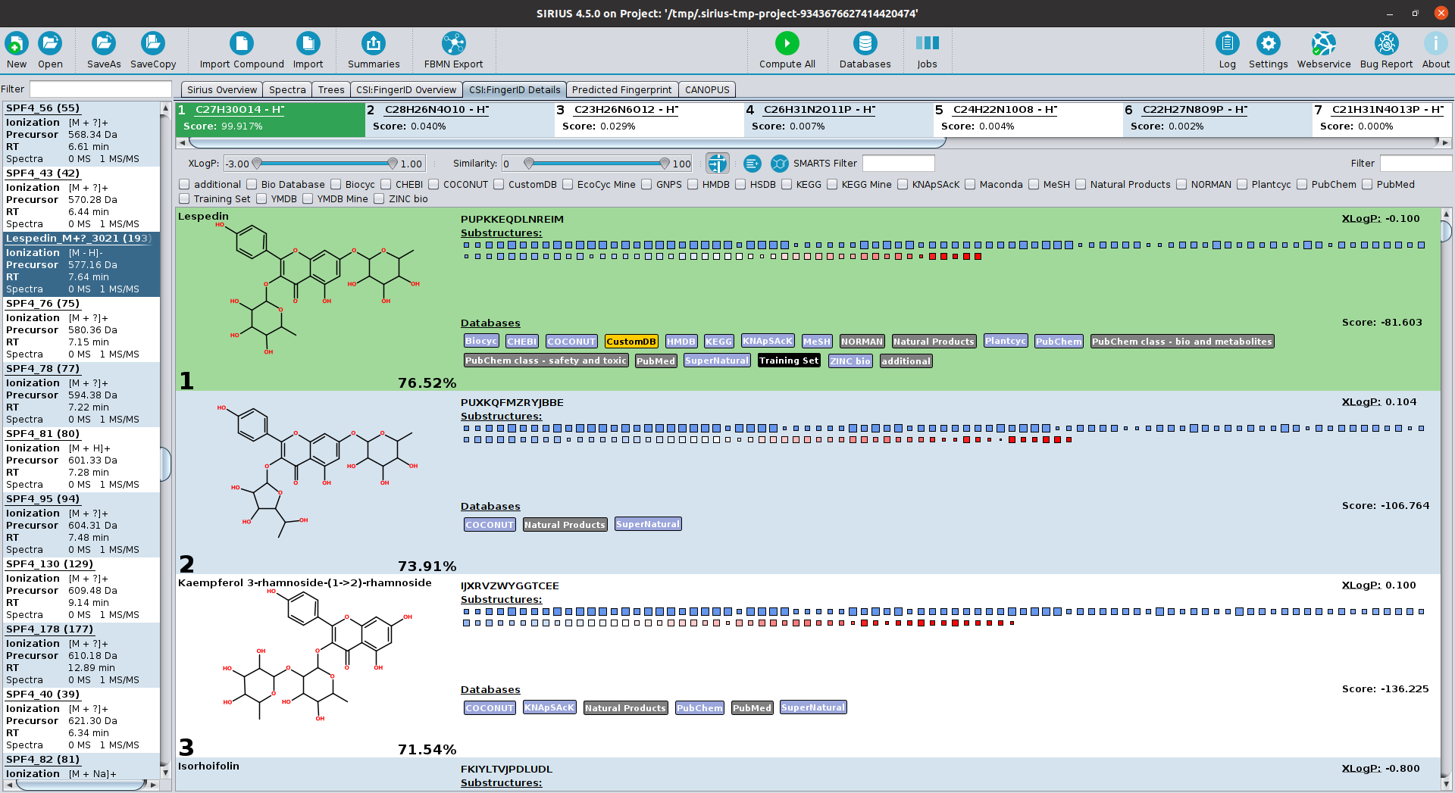Click the FBMN Export icon
The width and height of the screenshot is (1455, 793).
pos(453,43)
